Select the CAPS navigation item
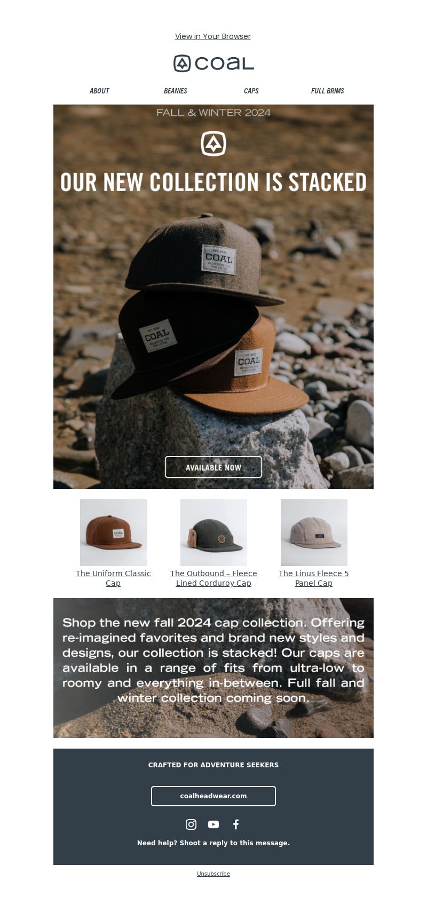Image resolution: width=427 pixels, height=912 pixels. [251, 91]
